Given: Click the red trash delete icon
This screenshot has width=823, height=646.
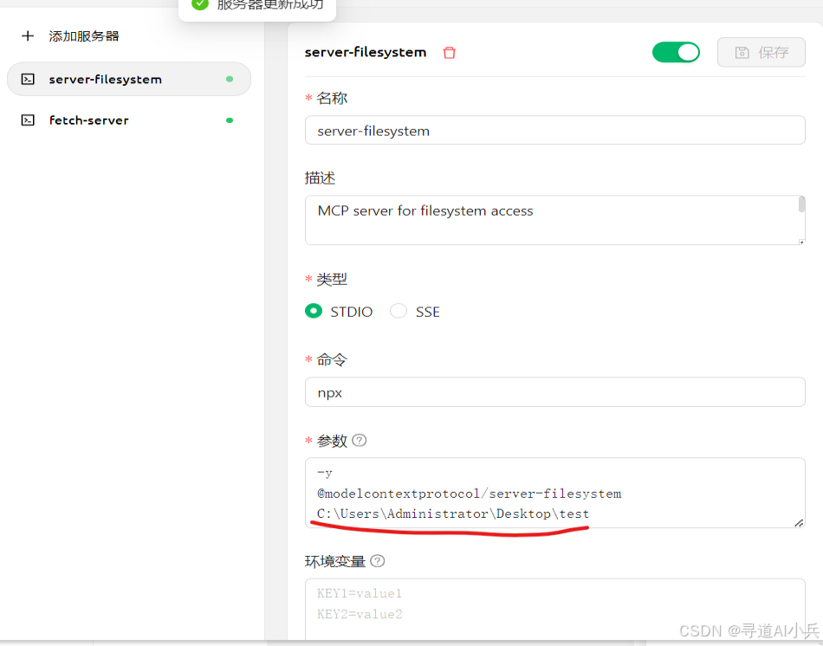Looking at the screenshot, I should [x=449, y=53].
